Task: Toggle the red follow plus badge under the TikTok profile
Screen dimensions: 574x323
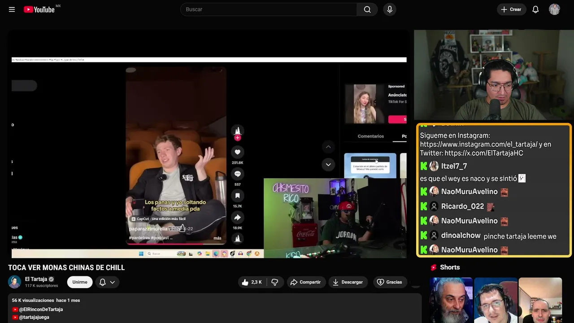Action: coord(238,138)
